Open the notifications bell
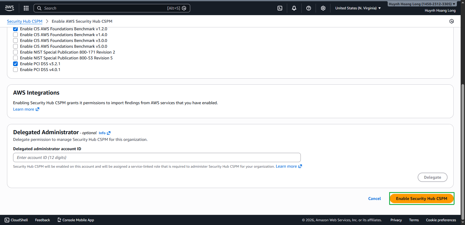This screenshot has height=225, width=465. 294,8
